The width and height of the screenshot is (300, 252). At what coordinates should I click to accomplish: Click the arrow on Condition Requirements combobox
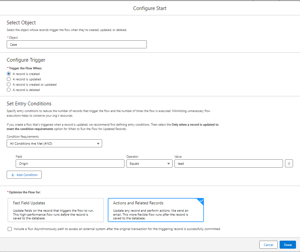click(x=98, y=144)
